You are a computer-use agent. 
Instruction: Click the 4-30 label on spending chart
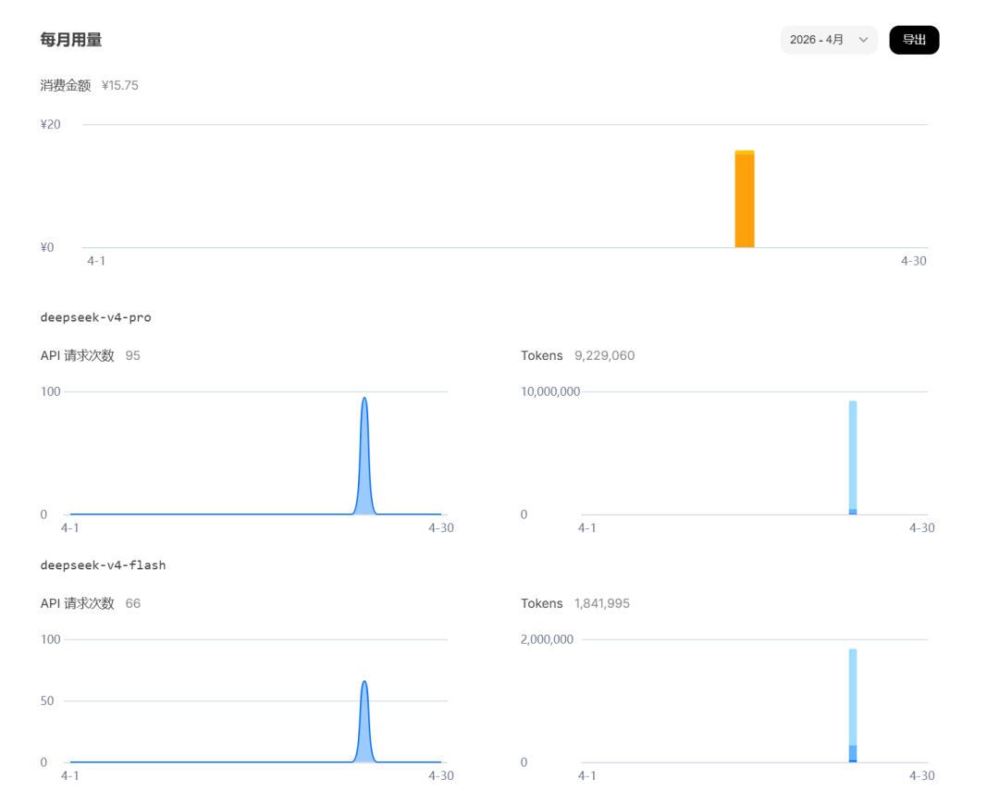click(x=914, y=261)
